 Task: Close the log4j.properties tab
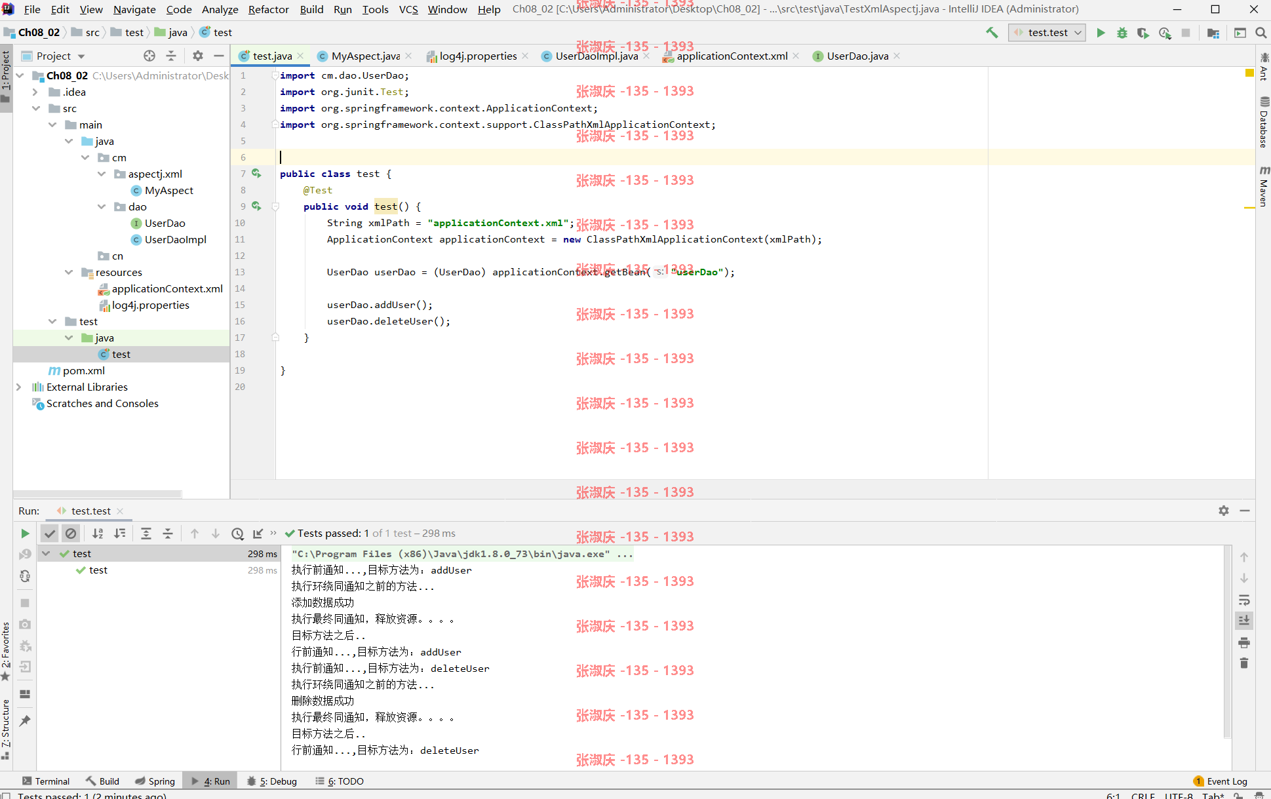coord(525,56)
